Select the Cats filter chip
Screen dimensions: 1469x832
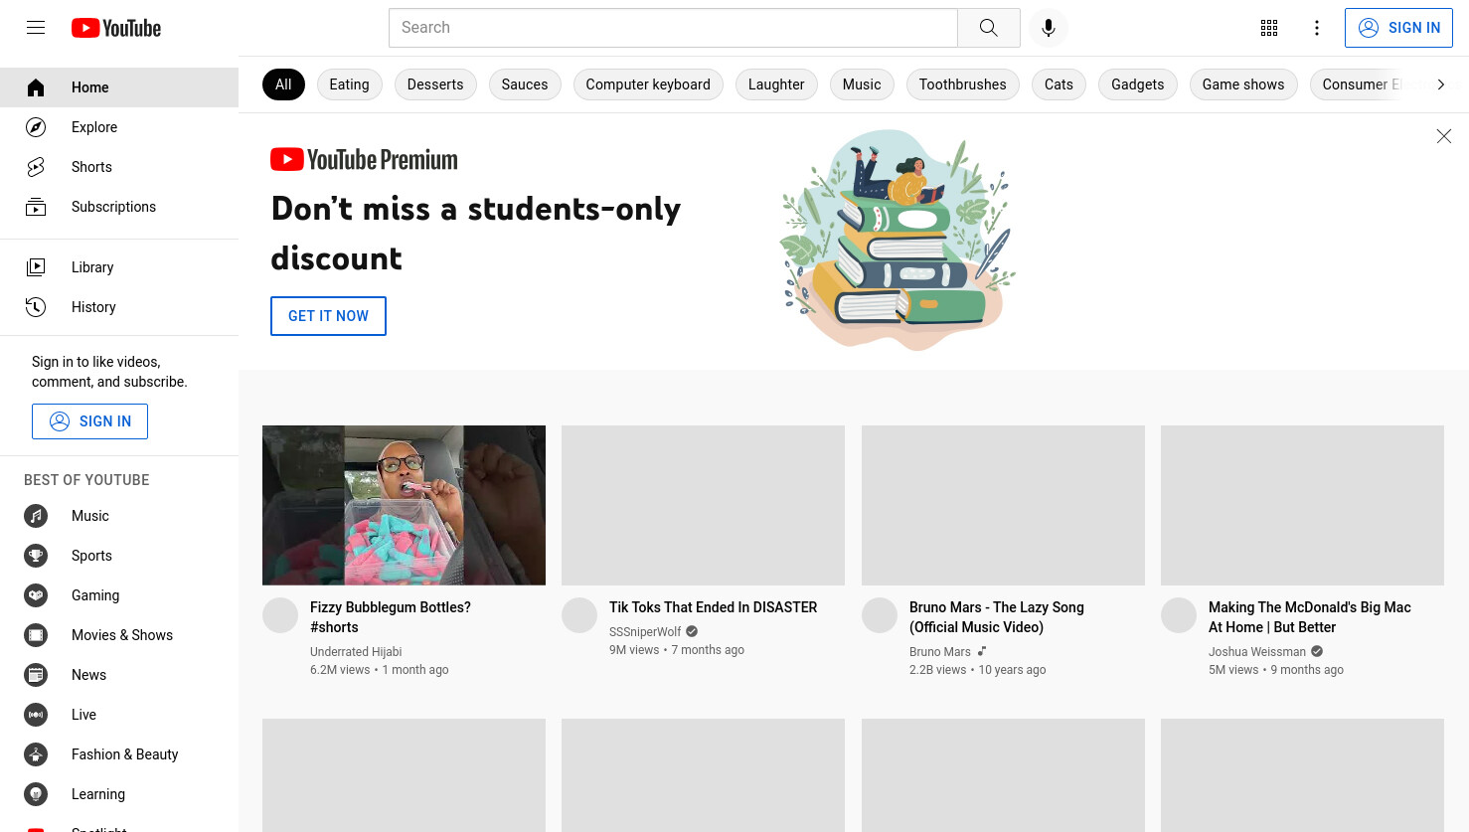coord(1059,84)
